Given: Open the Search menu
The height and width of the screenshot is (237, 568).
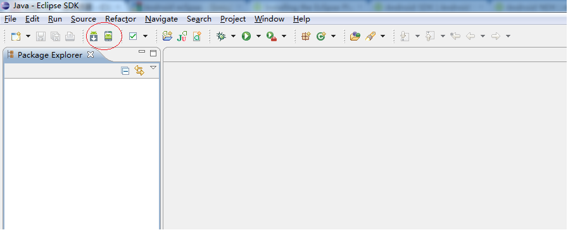Looking at the screenshot, I should tap(199, 19).
